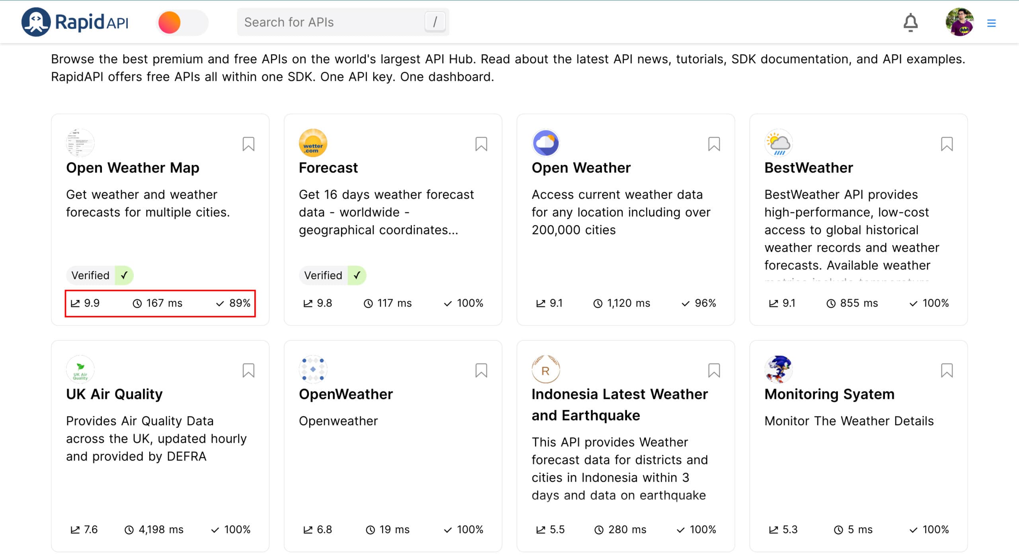Open the BestWeather API title
This screenshot has width=1019, height=559.
(x=808, y=168)
